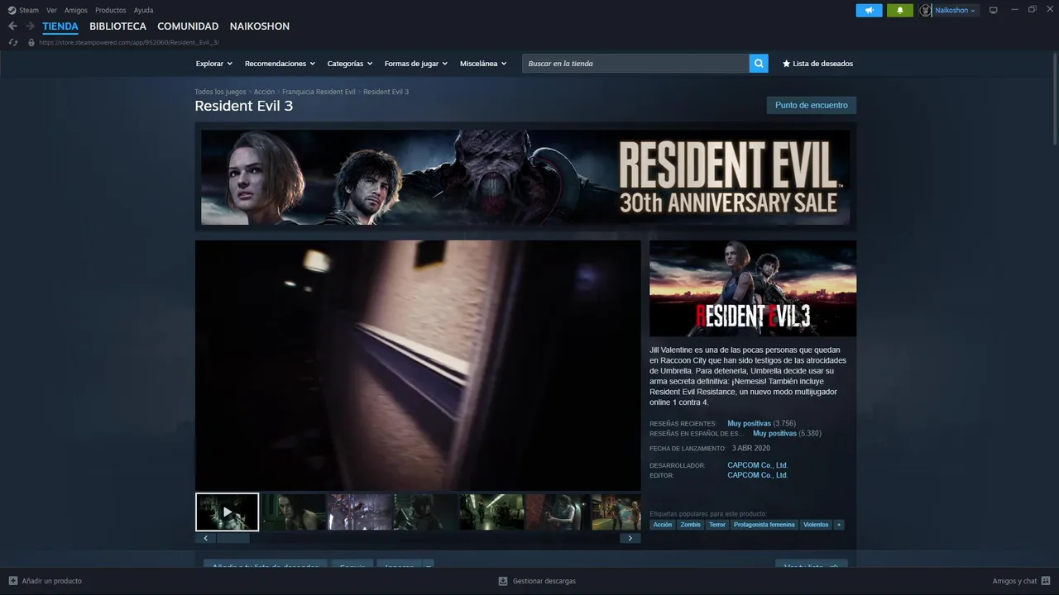Open the Naikoshon account dropdown
This screenshot has height=595, width=1059.
click(956, 10)
